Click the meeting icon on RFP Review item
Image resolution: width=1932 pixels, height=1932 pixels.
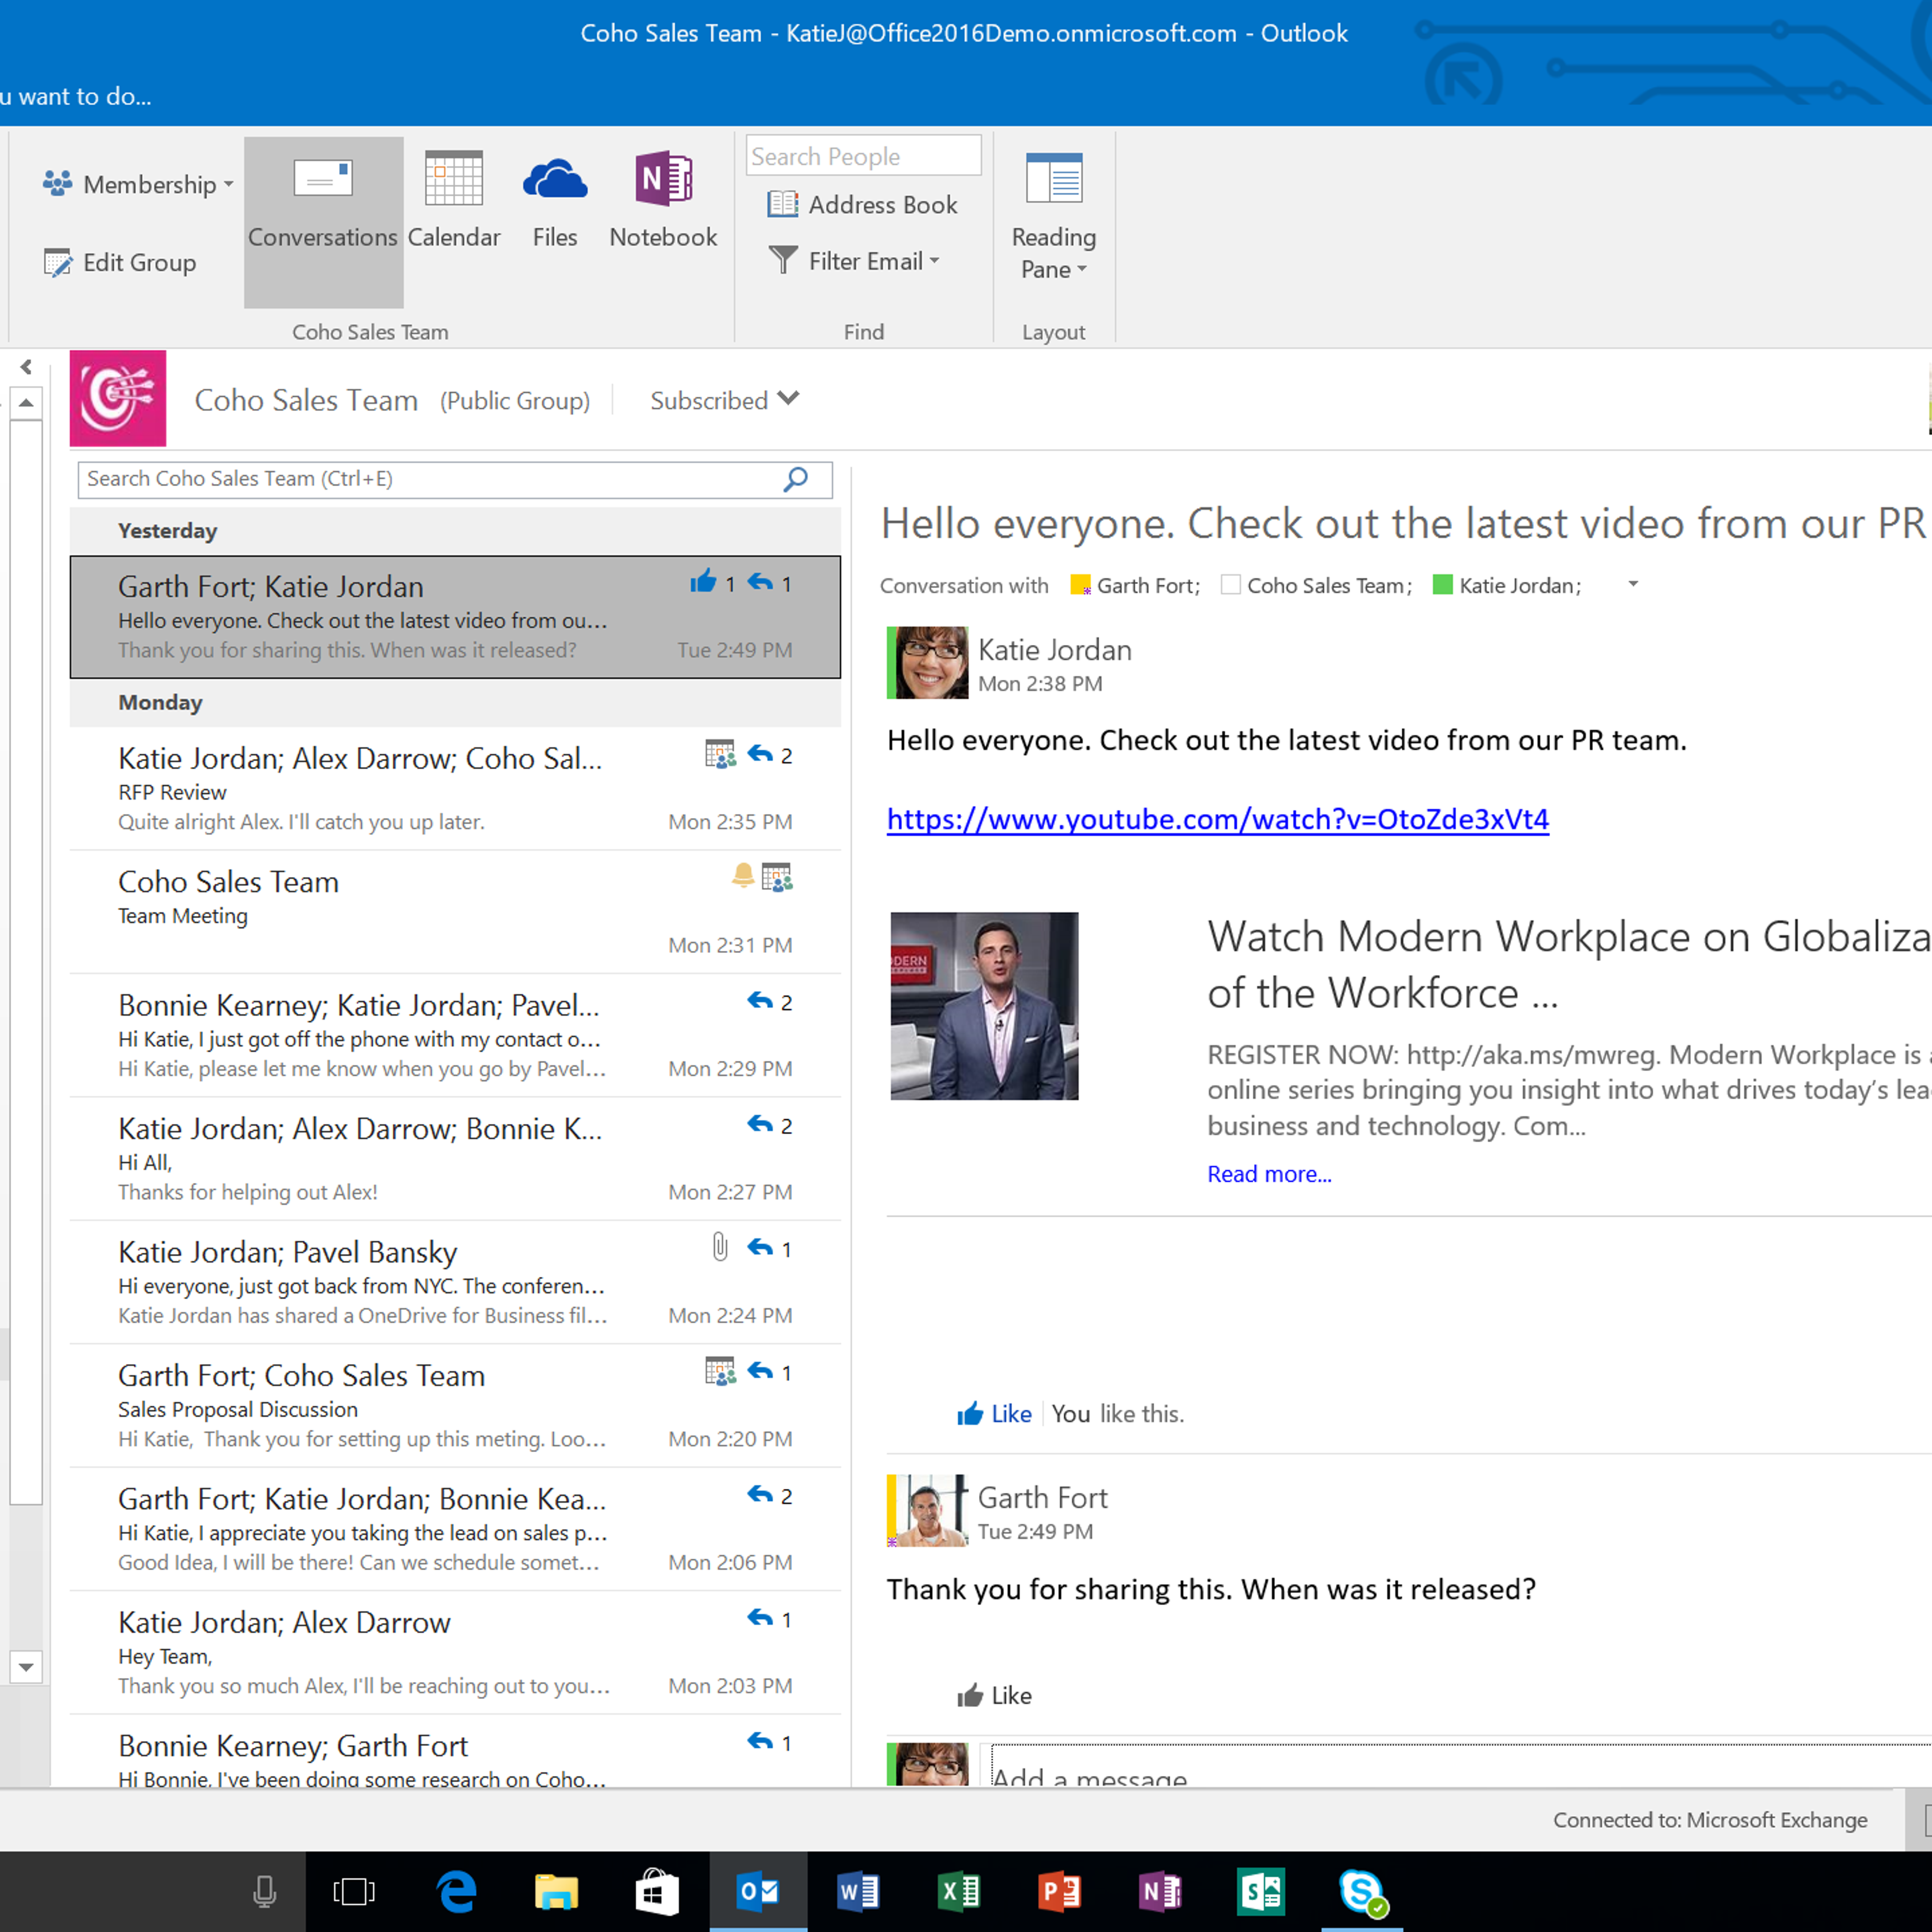tap(720, 754)
